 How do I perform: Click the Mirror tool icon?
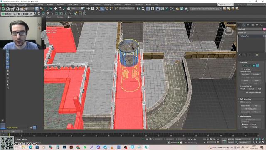point(138,9)
